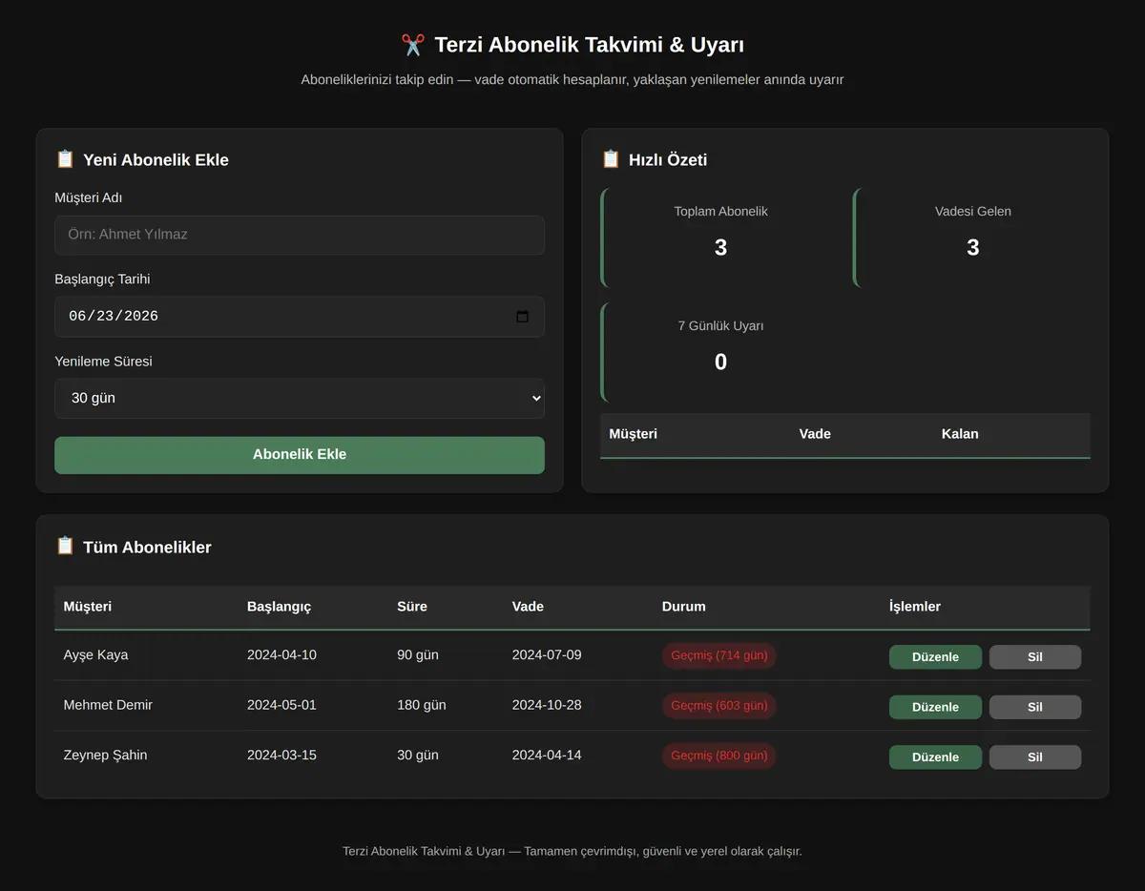Click the Vade header in Hızlı Özeti table
The height and width of the screenshot is (891, 1145).
[815, 434]
